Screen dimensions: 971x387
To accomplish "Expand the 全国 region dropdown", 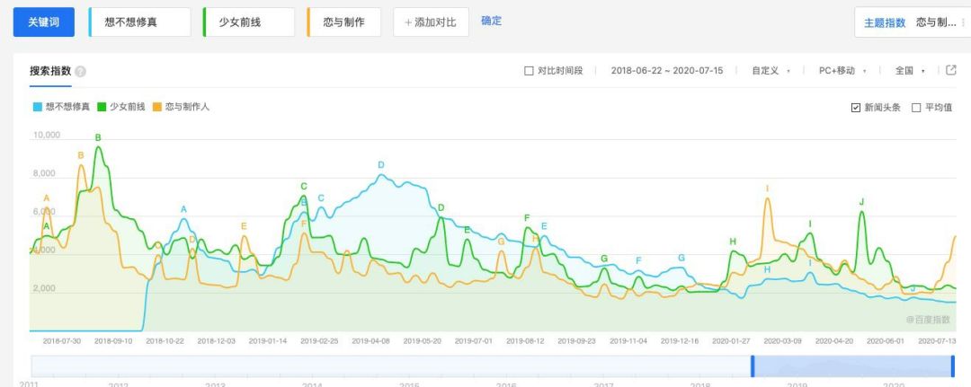I will tap(910, 71).
